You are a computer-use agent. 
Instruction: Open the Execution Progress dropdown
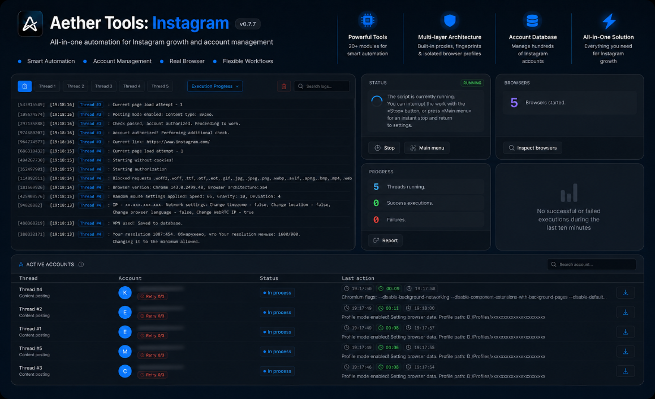point(215,86)
